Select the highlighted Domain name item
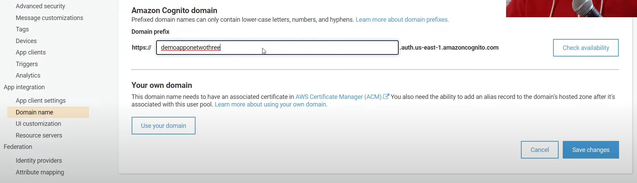 [x=48, y=112]
